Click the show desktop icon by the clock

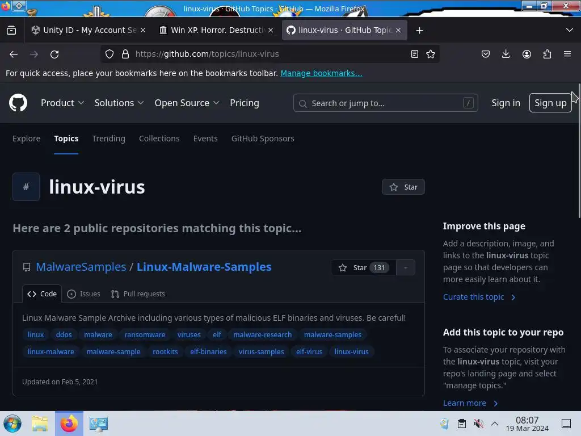click(x=566, y=424)
